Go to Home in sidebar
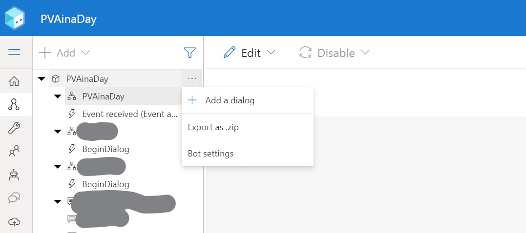526x233 pixels. [x=14, y=81]
